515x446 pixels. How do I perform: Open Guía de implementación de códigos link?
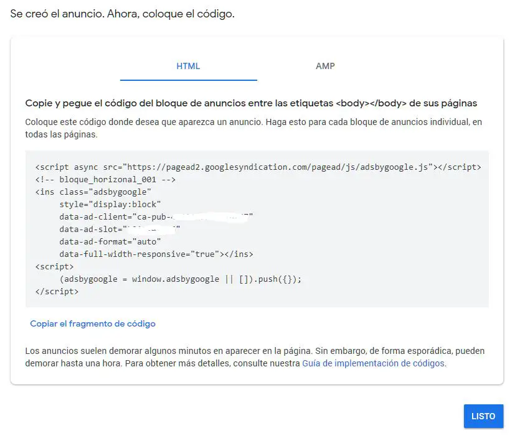374,363
